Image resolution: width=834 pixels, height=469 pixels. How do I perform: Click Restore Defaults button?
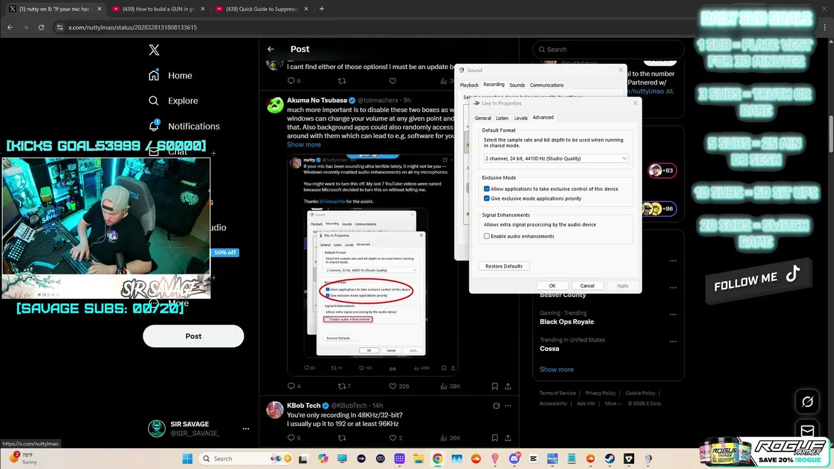pos(504,266)
